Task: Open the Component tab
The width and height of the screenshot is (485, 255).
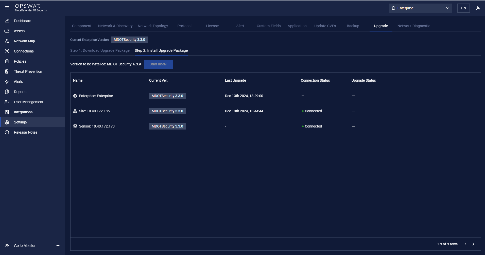Action: pos(82,26)
